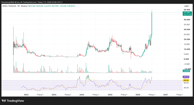Click the purple RSI value tag 84.20
This screenshot has height=105, width=194.
click(186, 77)
